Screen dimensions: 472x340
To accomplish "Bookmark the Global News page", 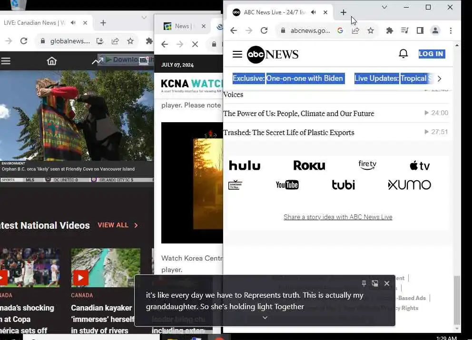I will (x=130, y=41).
